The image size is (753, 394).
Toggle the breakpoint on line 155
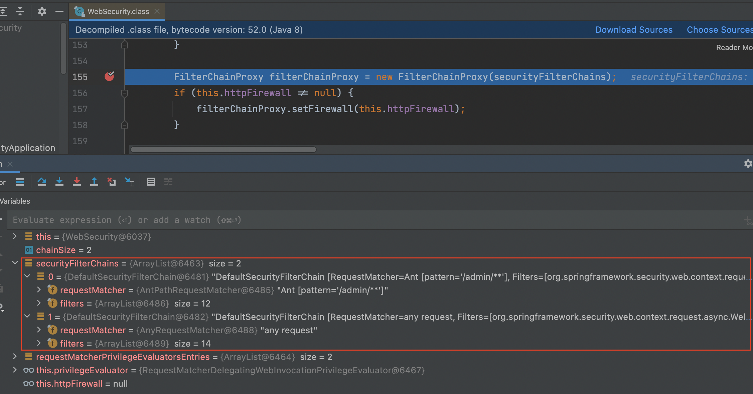pos(109,77)
